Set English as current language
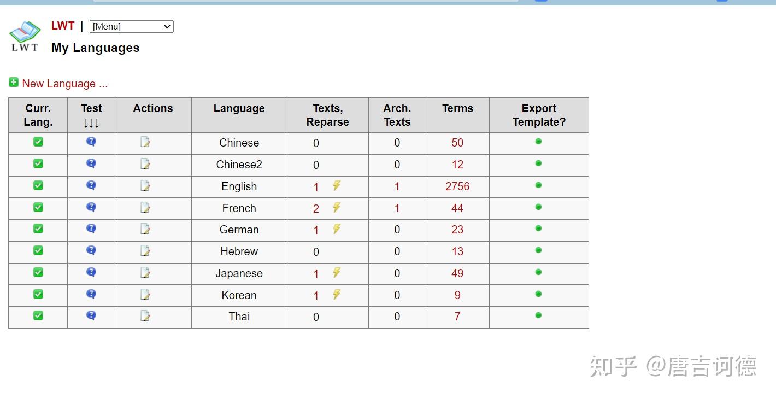 38,185
